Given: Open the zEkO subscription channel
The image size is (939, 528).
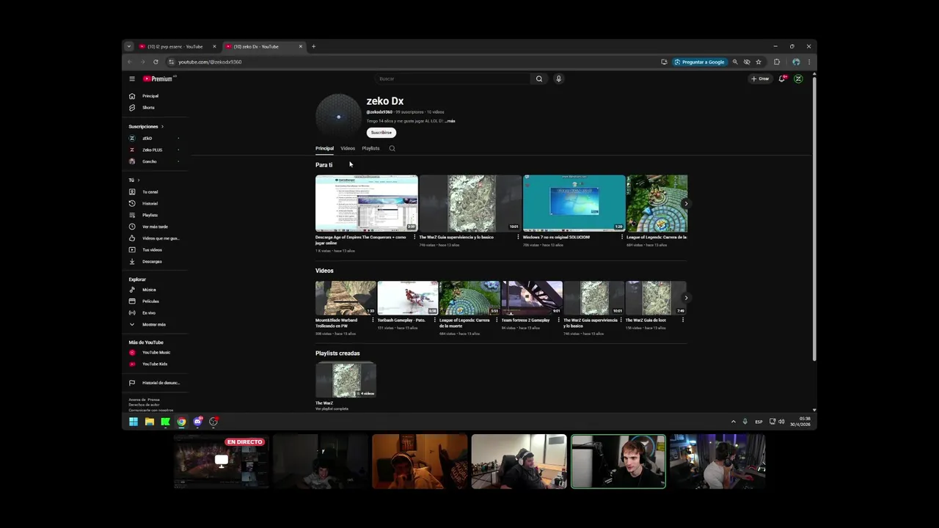Looking at the screenshot, I should 147,139.
